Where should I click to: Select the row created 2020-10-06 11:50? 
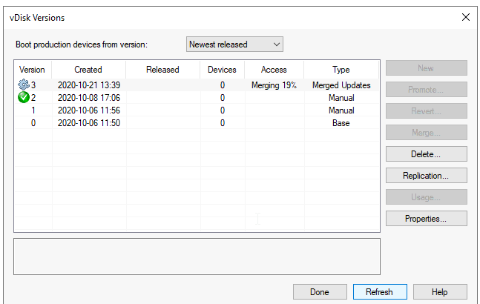pyautogui.click(x=197, y=123)
